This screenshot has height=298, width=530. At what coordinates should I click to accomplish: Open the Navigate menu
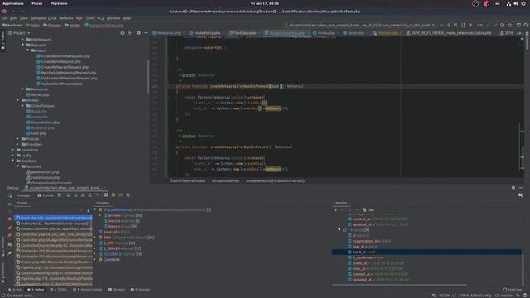(38, 18)
